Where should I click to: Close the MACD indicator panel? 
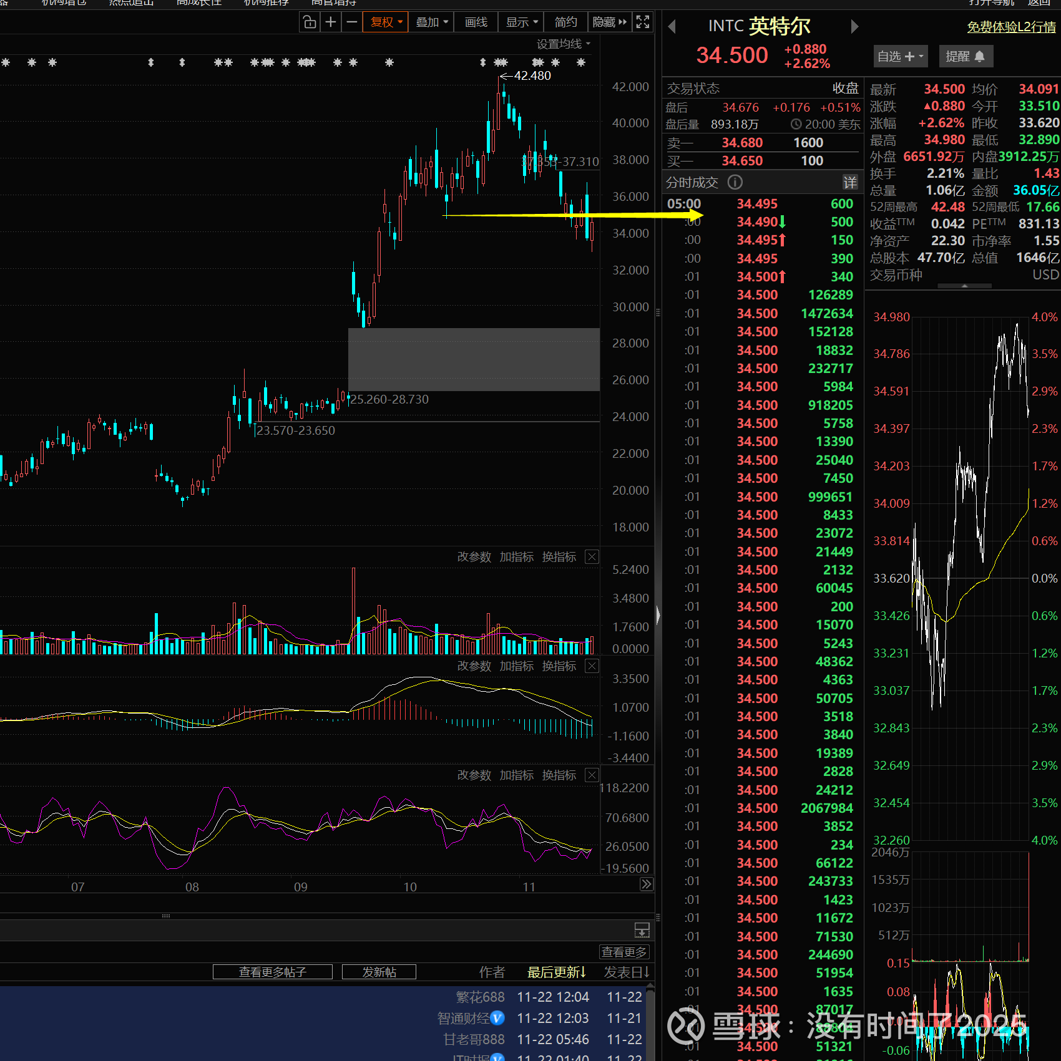tap(592, 666)
